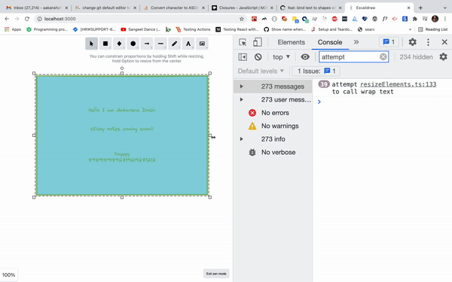
Task: Open the Reading List button
Action: [432, 29]
